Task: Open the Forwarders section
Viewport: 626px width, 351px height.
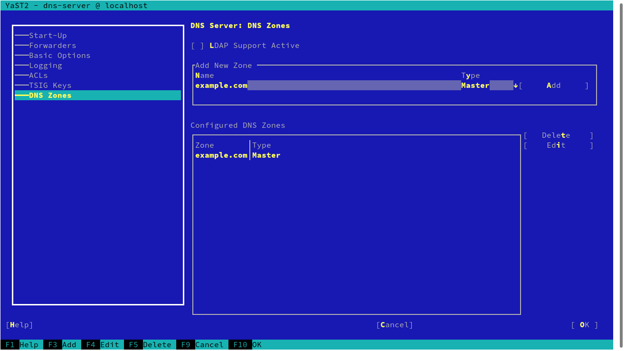Action: [x=52, y=45]
